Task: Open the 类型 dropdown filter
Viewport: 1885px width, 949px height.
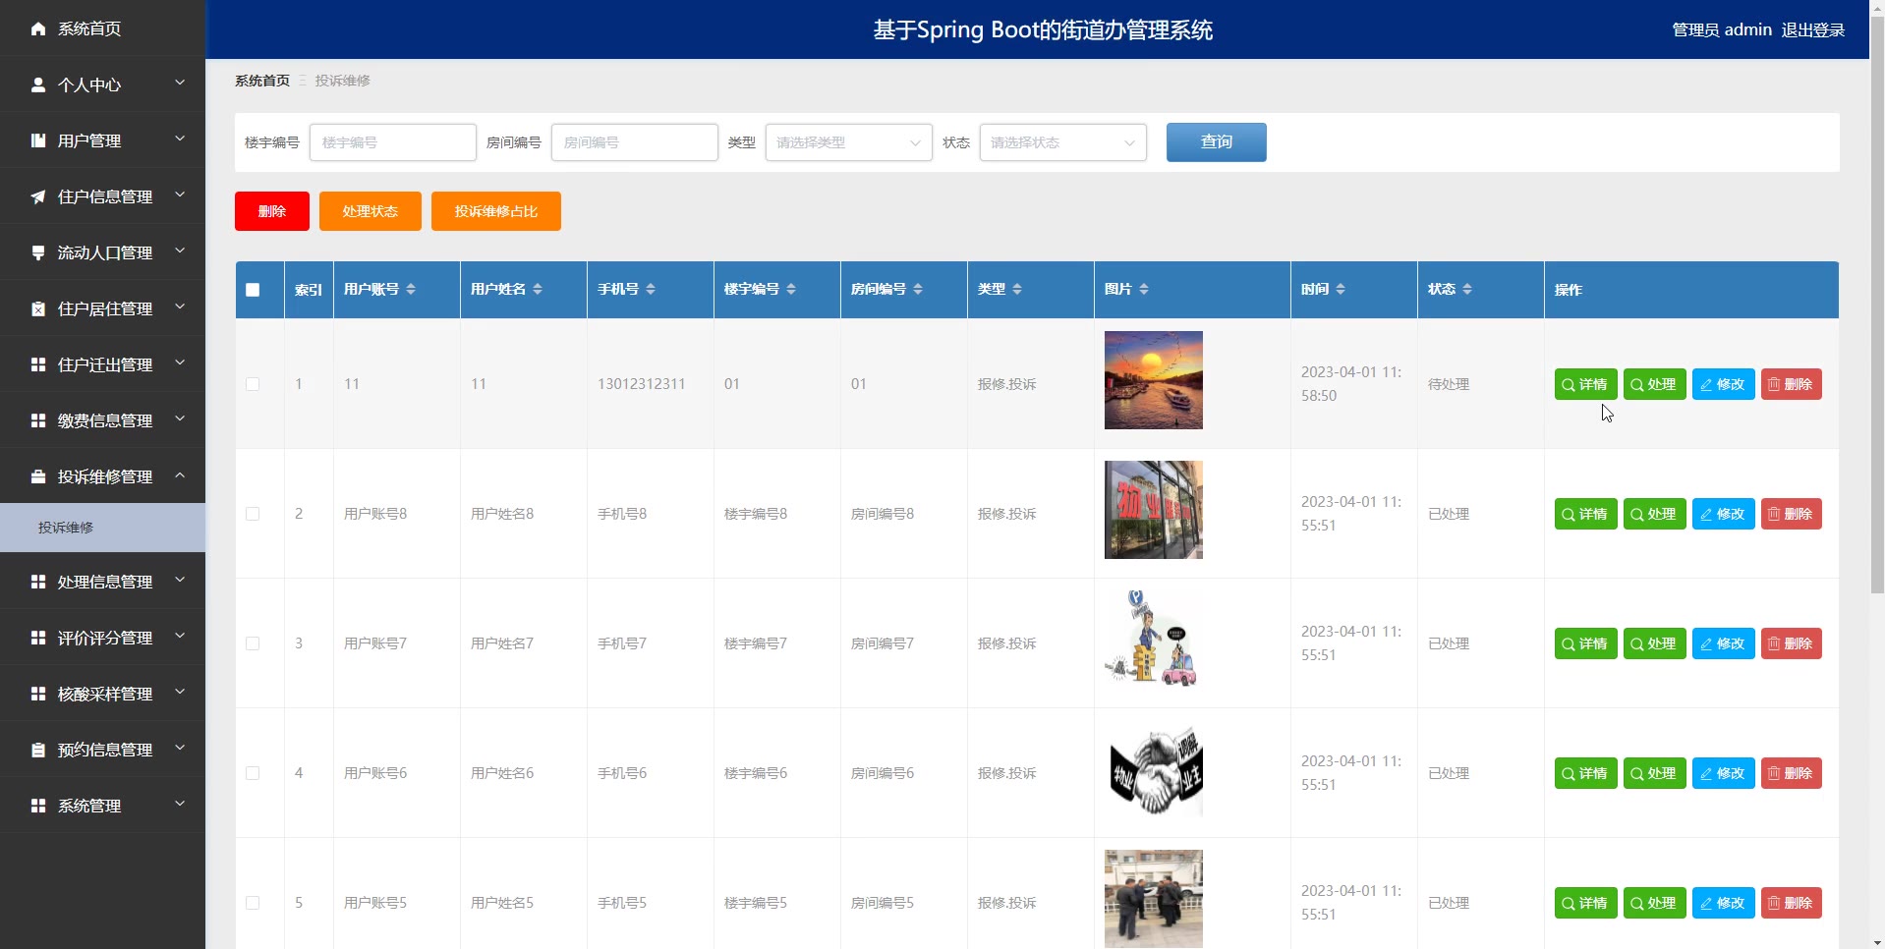Action: [848, 142]
